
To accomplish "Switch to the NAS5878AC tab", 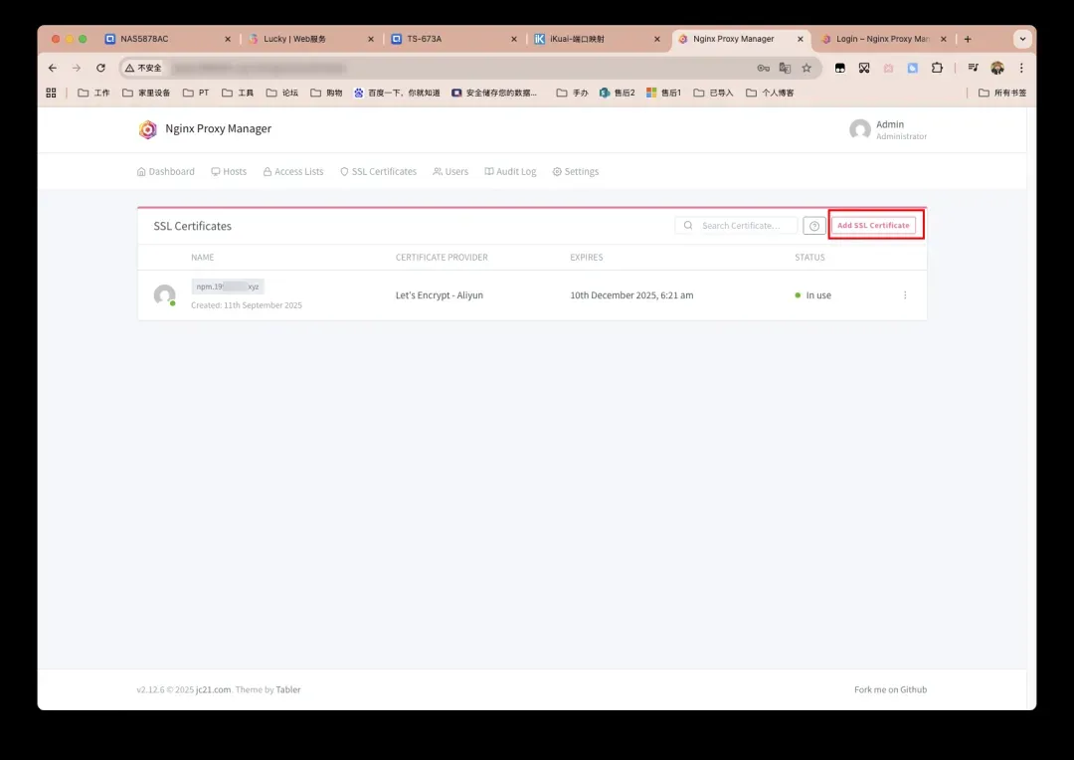I will 168,39.
